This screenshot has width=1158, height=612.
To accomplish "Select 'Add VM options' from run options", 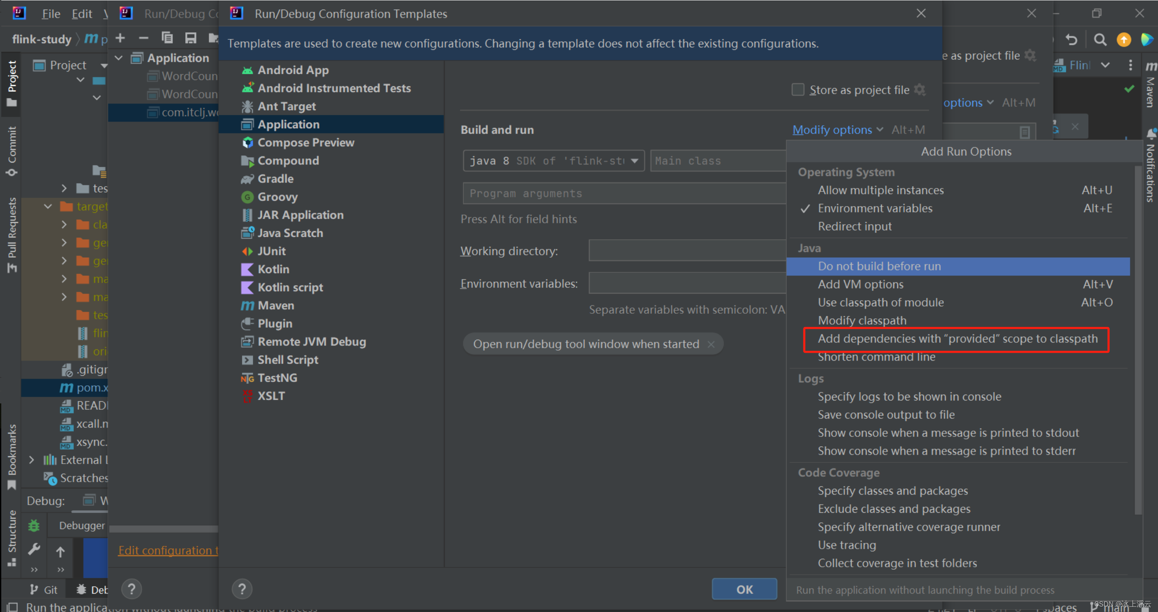I will click(x=858, y=283).
